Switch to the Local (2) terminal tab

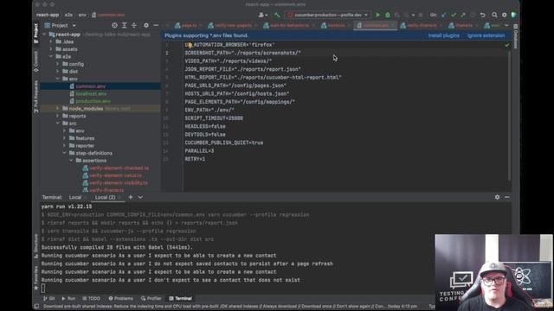pos(105,197)
